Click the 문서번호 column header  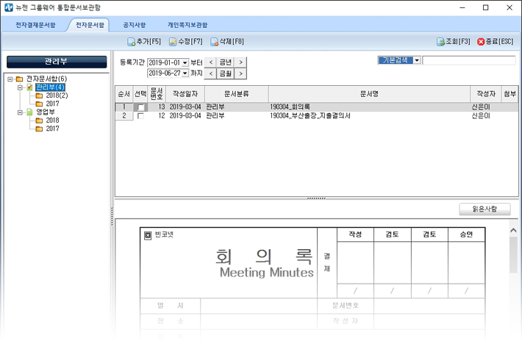coord(157,94)
